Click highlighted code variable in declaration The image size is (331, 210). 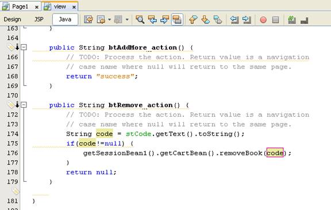click(105, 134)
